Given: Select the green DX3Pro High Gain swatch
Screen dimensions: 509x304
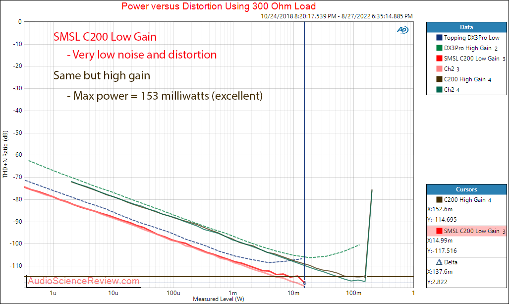Looking at the screenshot, I should (x=439, y=48).
